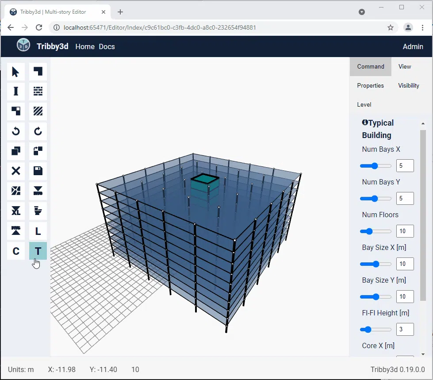433x380 pixels.
Task: Select the diagonal hatch slab tool
Action: point(38,111)
